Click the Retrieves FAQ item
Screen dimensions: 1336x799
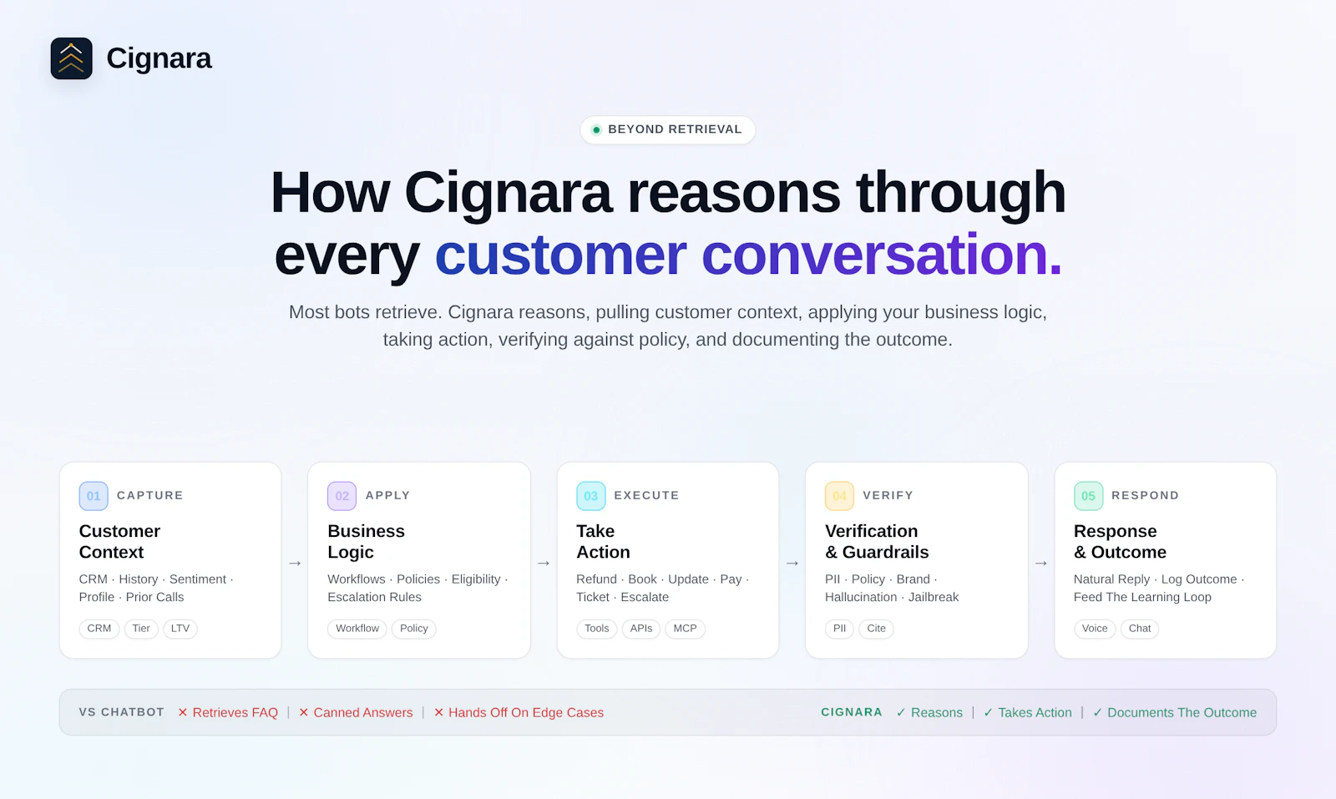pyautogui.click(x=227, y=712)
